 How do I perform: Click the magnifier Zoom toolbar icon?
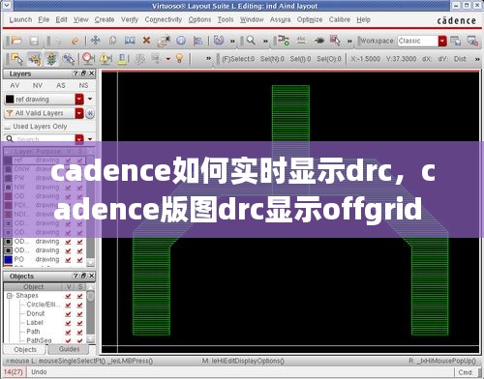[251, 41]
